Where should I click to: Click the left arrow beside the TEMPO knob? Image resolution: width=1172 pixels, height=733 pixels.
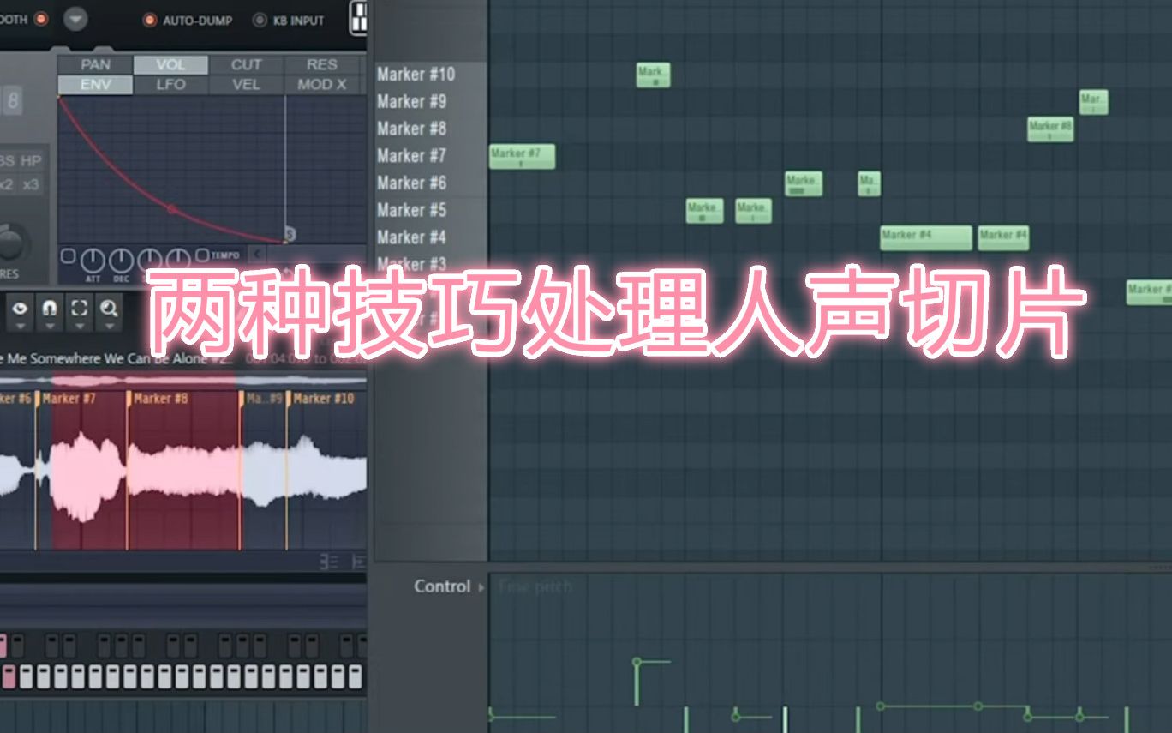(256, 255)
